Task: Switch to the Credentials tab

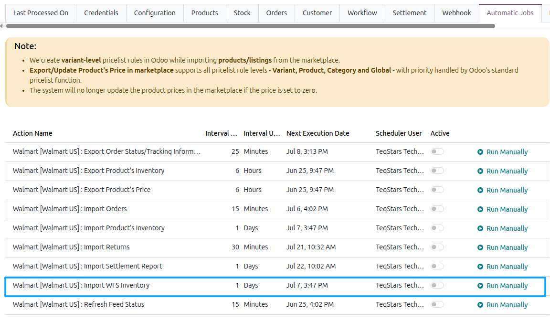Action: click(101, 13)
